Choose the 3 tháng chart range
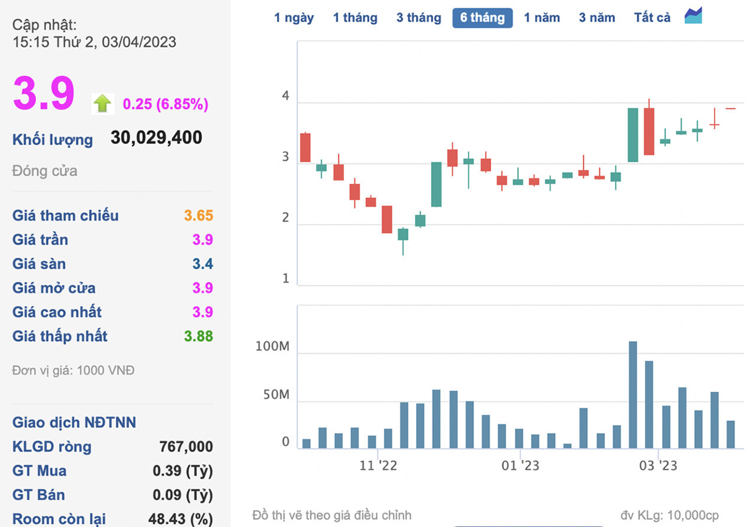756x527 pixels. pyautogui.click(x=418, y=18)
